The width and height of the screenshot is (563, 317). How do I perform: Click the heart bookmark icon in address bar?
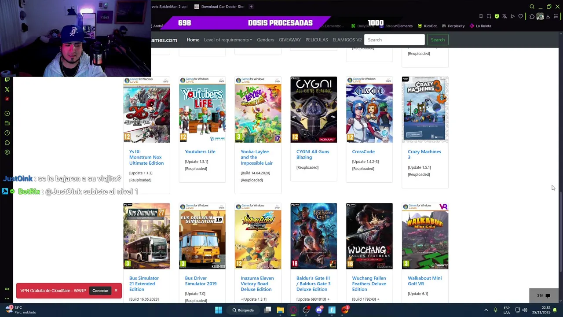pyautogui.click(x=521, y=16)
